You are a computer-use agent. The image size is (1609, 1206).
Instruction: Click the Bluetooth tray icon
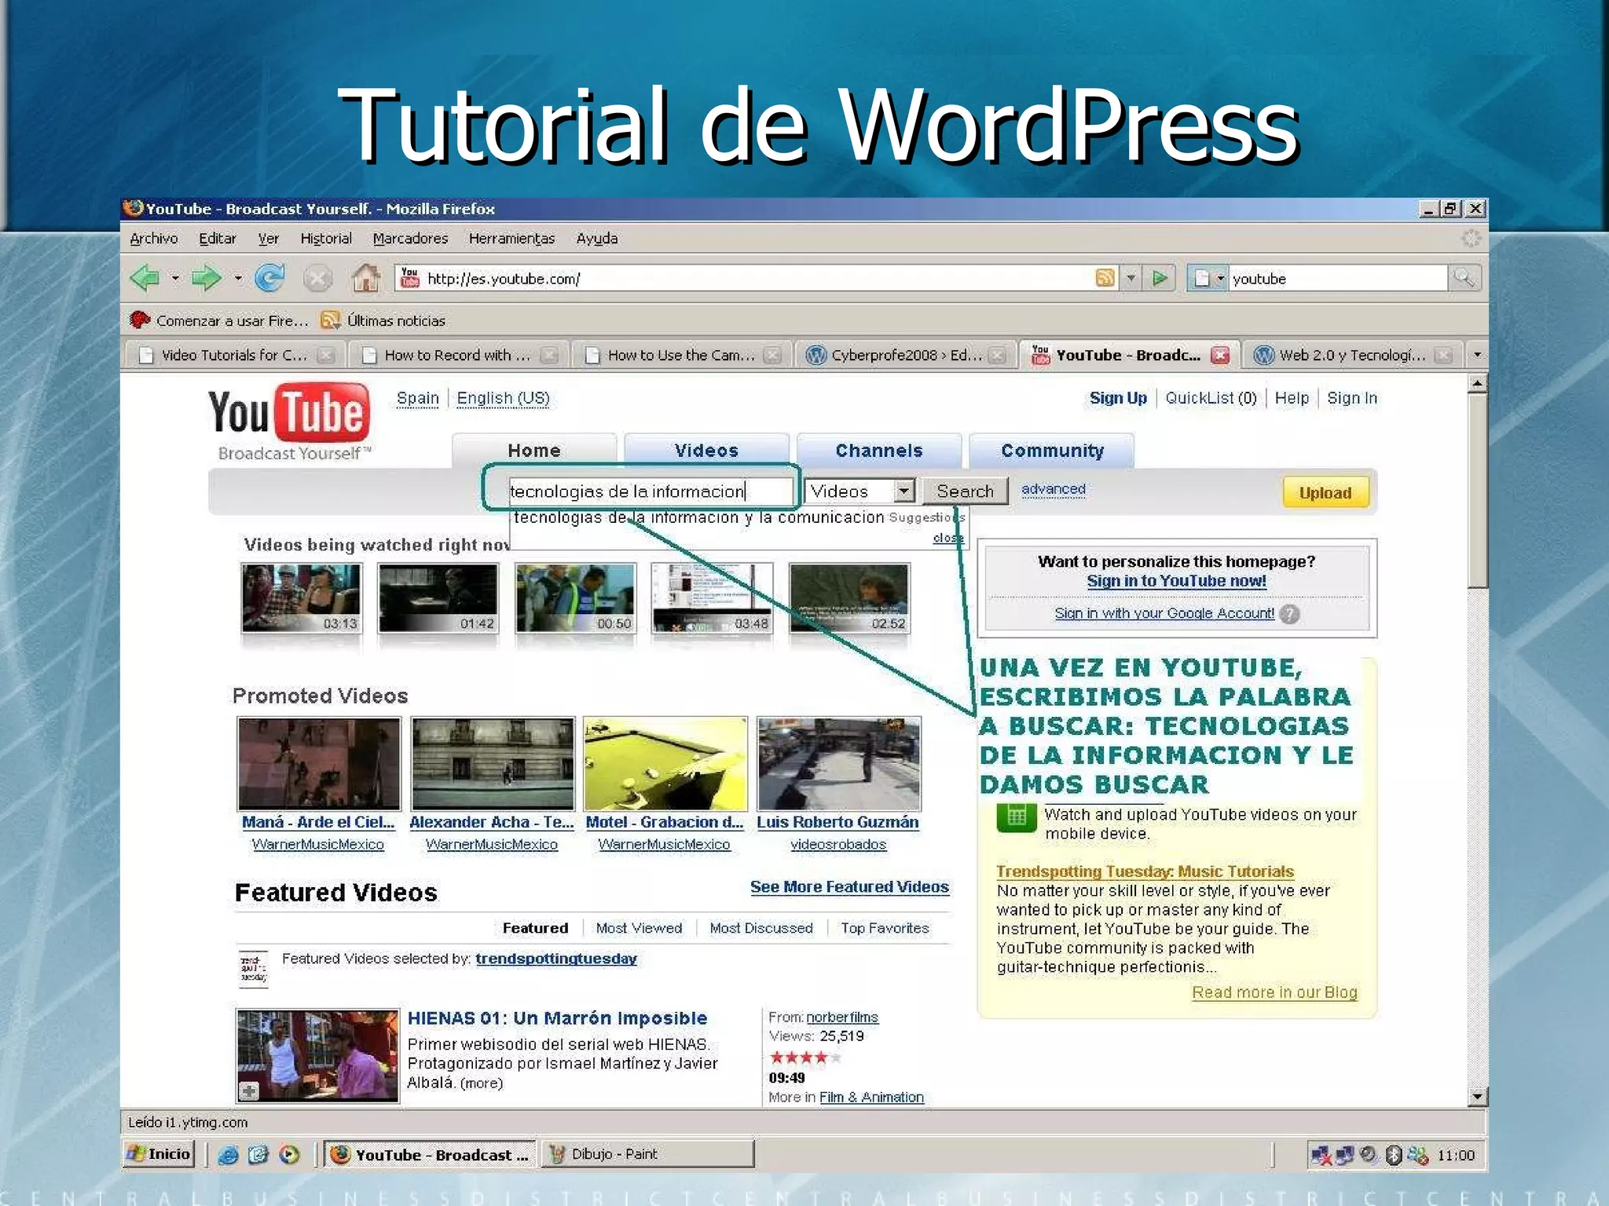coord(1393,1156)
